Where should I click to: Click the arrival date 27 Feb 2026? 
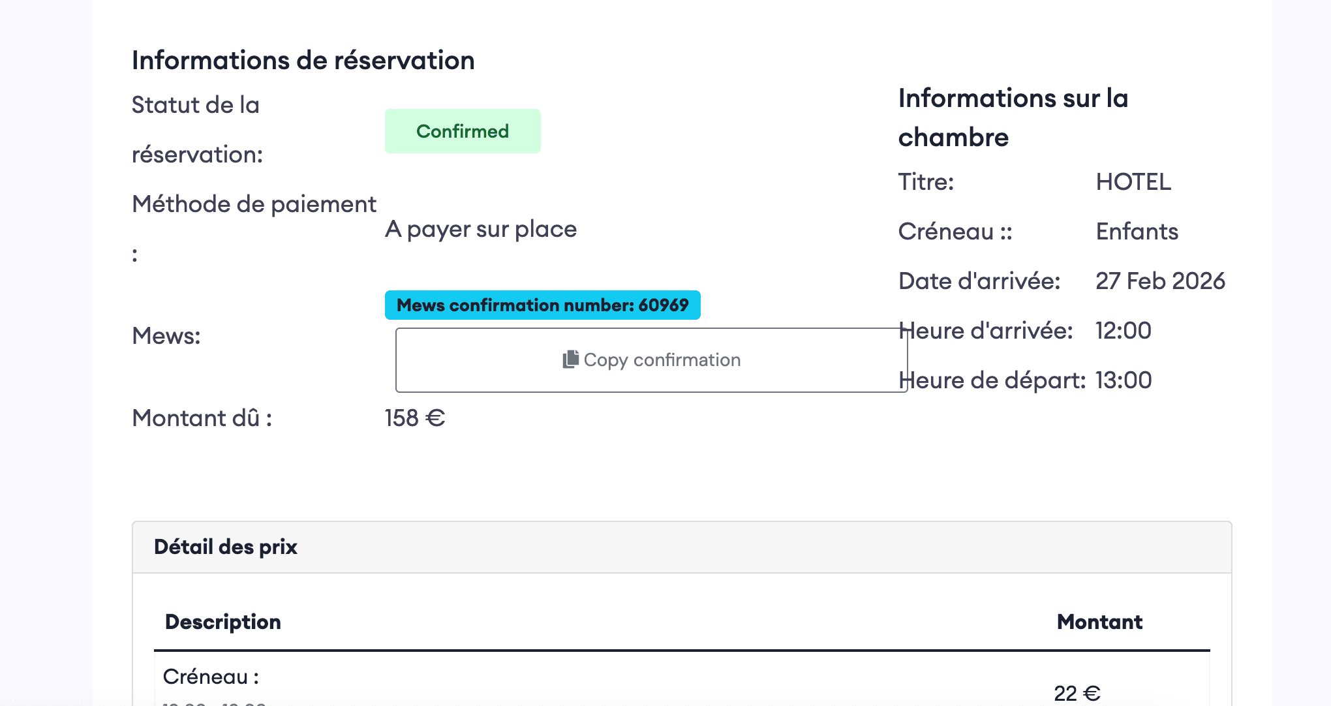[x=1160, y=281]
